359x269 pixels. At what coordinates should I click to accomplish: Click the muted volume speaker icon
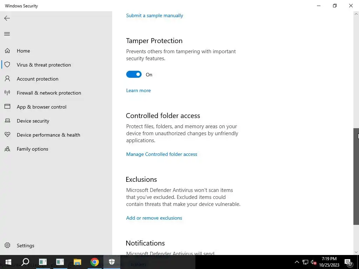tap(314, 262)
